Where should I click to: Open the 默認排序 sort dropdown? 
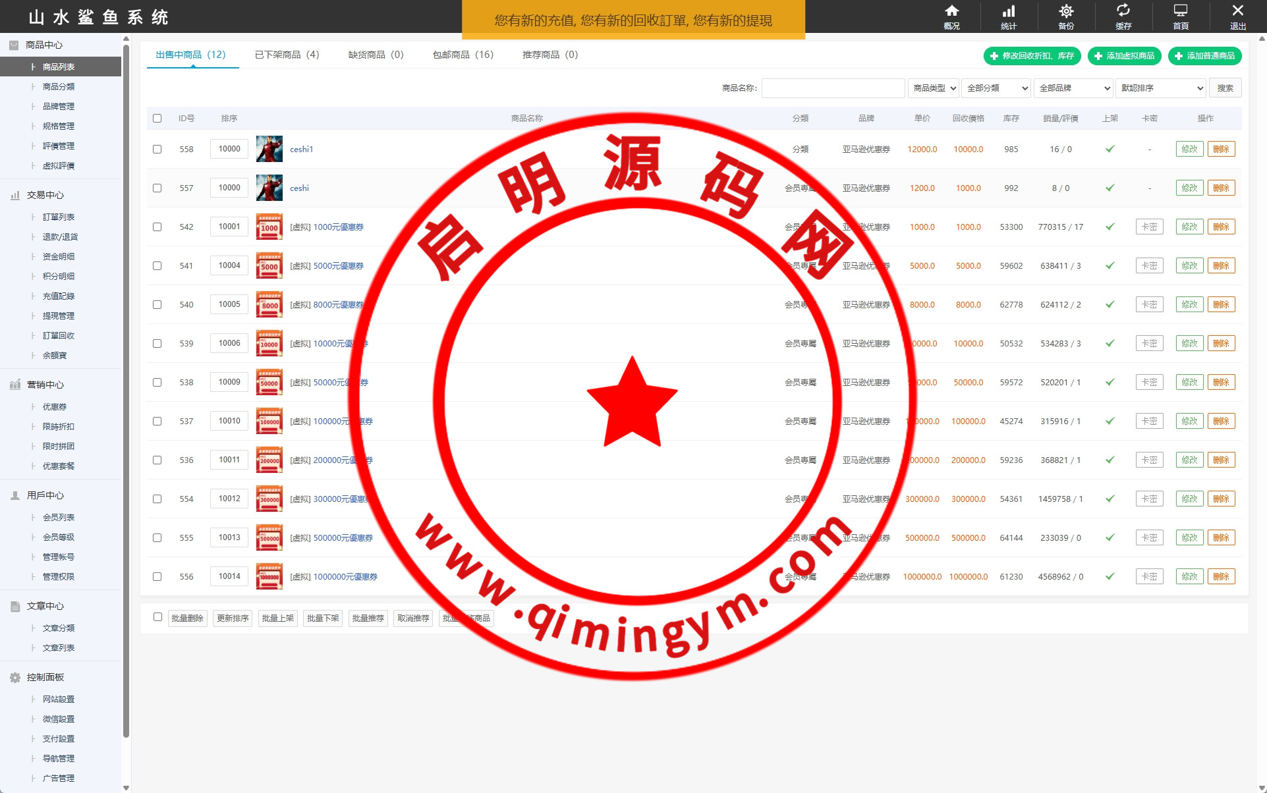[1161, 88]
